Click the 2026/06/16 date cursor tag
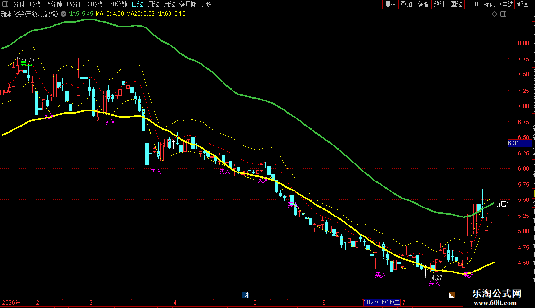 tap(382, 302)
